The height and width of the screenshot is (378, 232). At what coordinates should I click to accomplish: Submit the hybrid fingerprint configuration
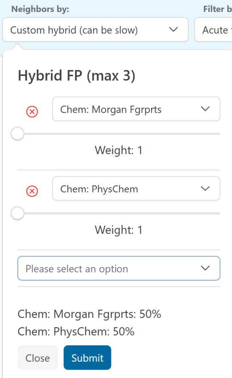(x=87, y=357)
